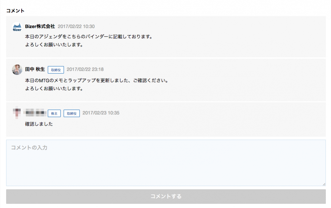Click よろしくお願いいたします in Bizer's comment
The width and height of the screenshot is (331, 208).
[x=54, y=45]
